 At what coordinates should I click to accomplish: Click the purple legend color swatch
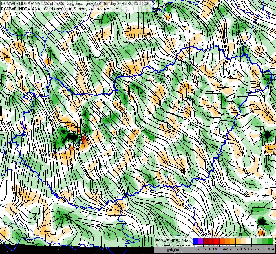pyautogui.click(x=201, y=242)
